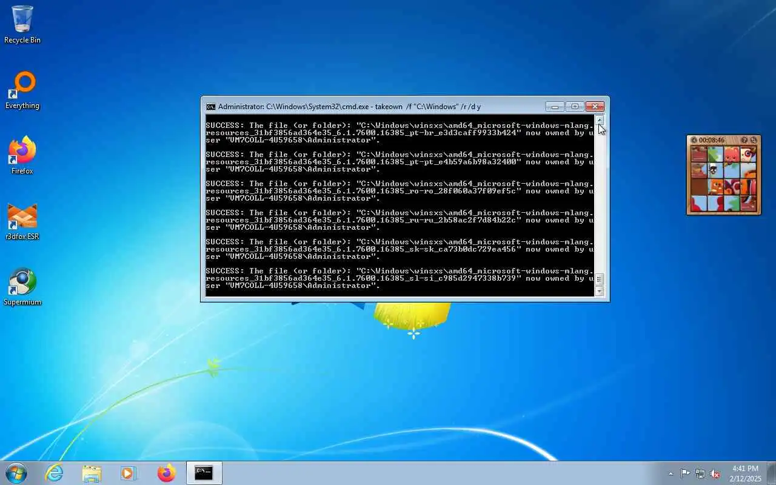Select the Firefox desktop shortcut
Screen dimensions: 776x485
(22, 156)
